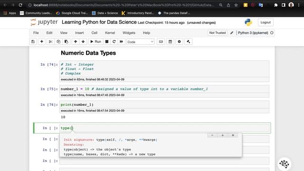Open the View menu

64,33
